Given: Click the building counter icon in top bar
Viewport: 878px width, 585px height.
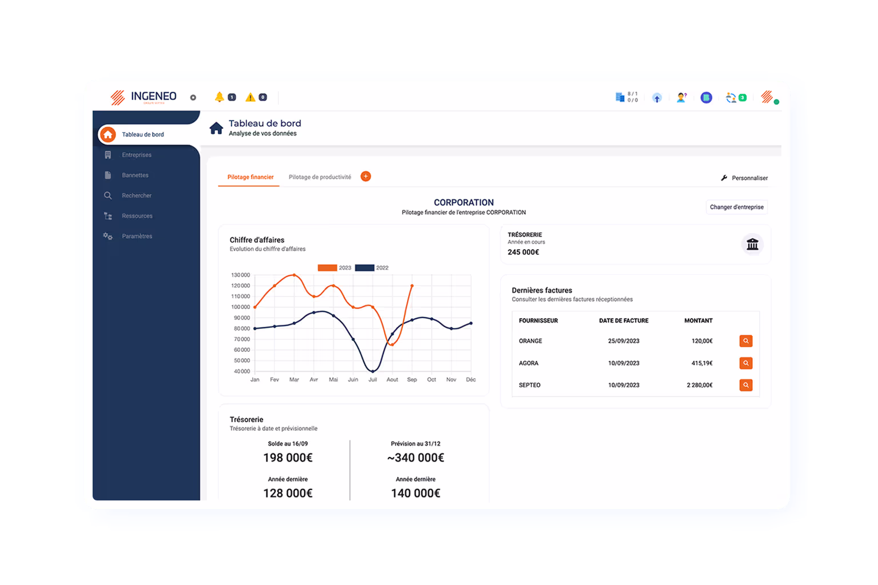Looking at the screenshot, I should [x=620, y=97].
